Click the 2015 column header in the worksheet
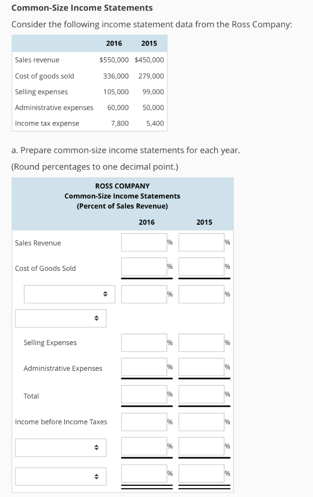313x497 pixels. [x=204, y=222]
